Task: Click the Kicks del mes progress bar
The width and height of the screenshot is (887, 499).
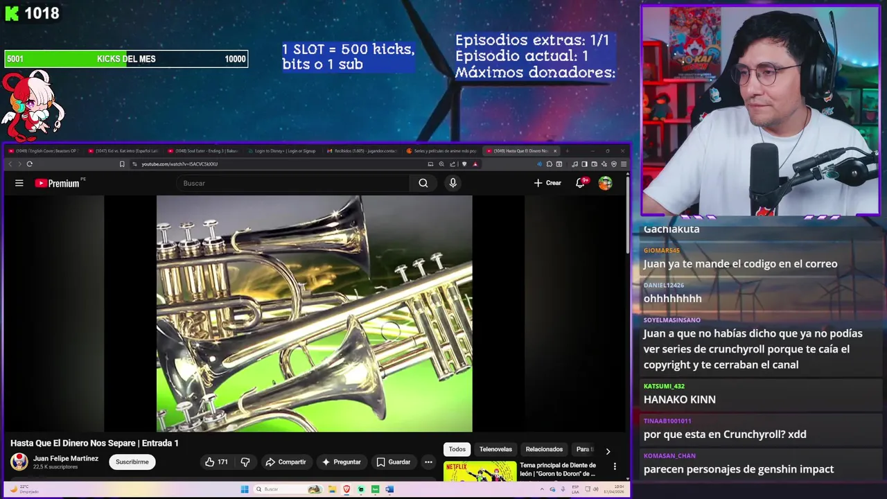Action: pyautogui.click(x=126, y=59)
